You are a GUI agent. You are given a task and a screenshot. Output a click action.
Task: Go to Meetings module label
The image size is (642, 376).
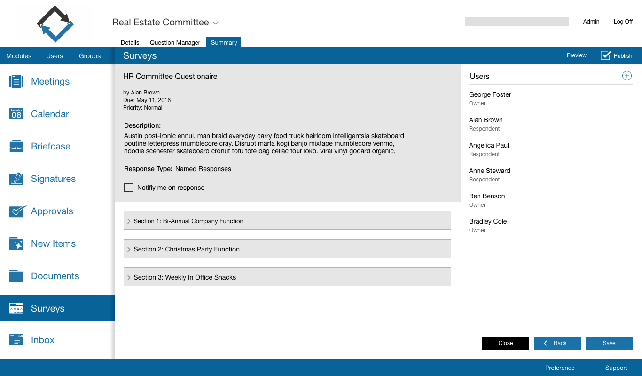coord(50,81)
